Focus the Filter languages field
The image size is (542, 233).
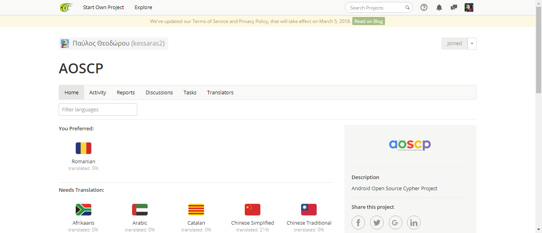pos(98,110)
